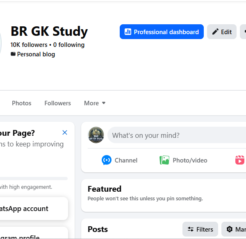Dismiss the Page improvement card with X

(65, 132)
